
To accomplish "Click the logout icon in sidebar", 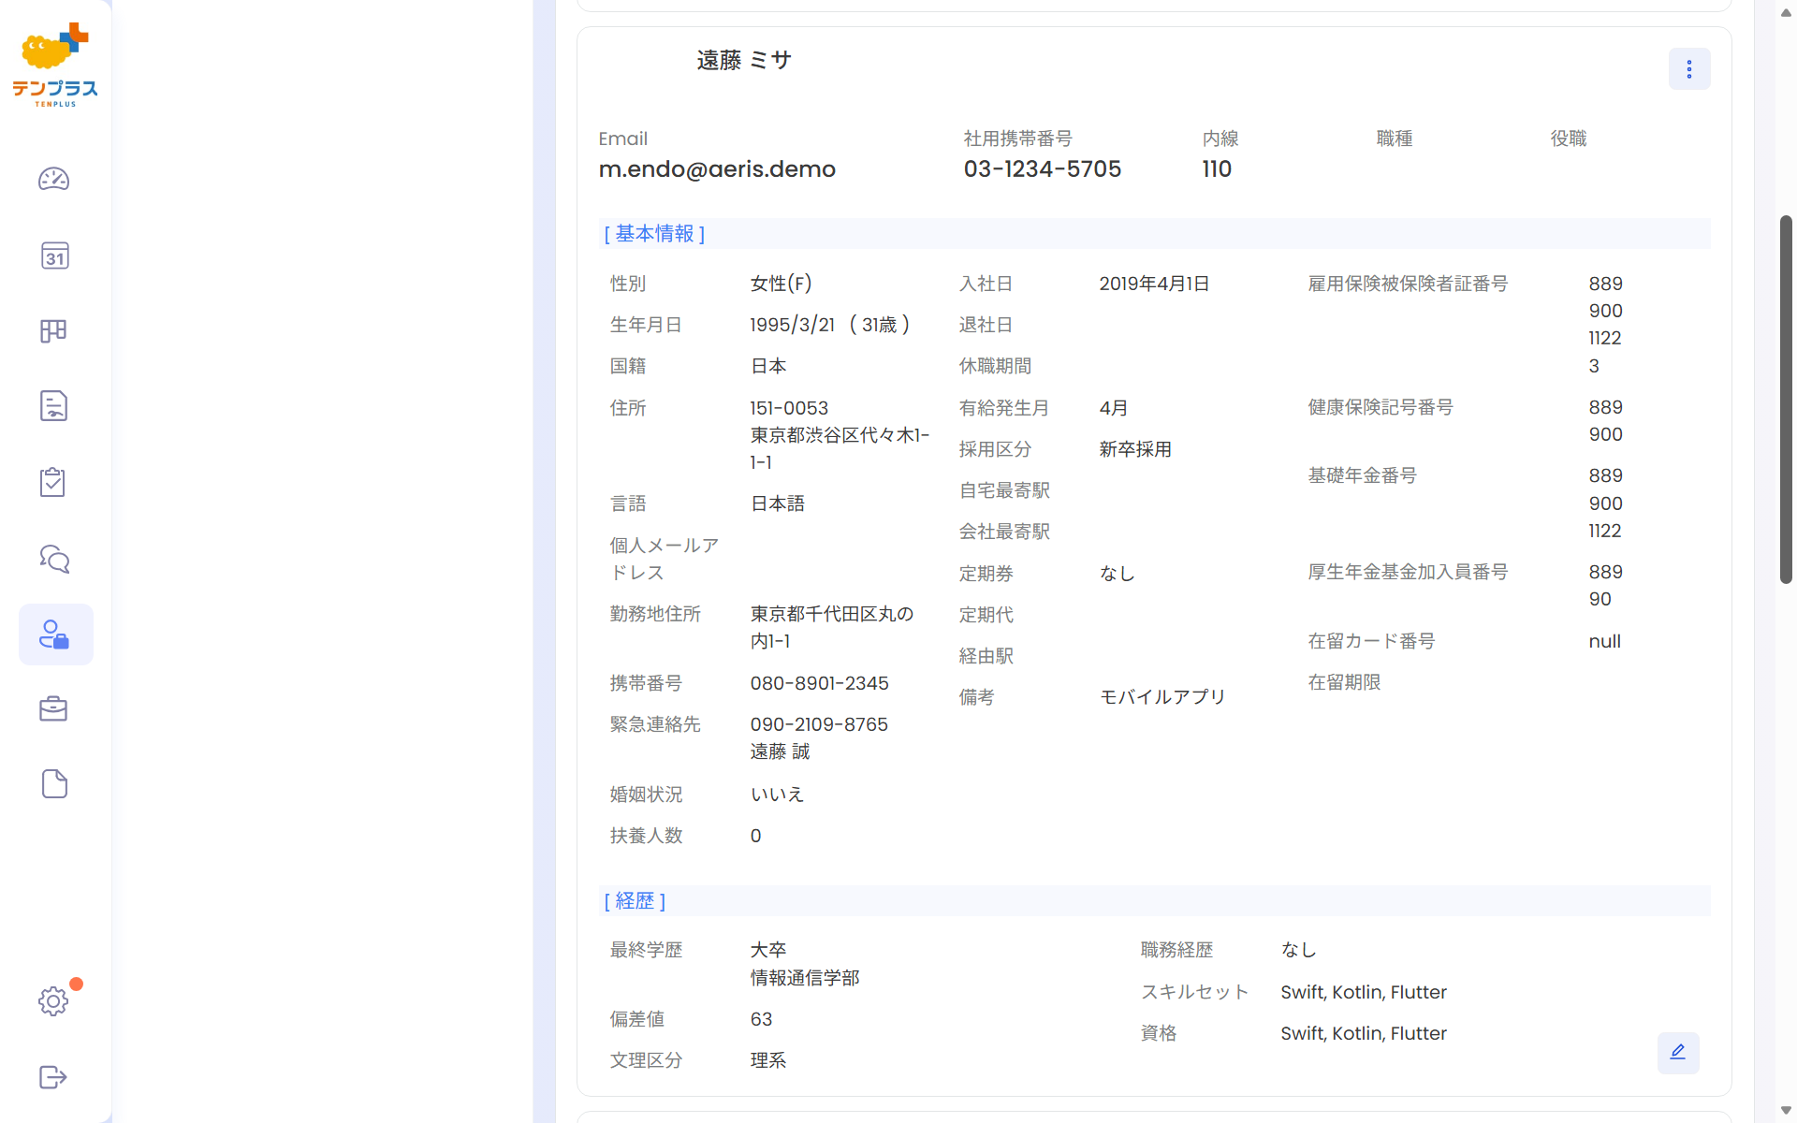I will pyautogui.click(x=53, y=1077).
